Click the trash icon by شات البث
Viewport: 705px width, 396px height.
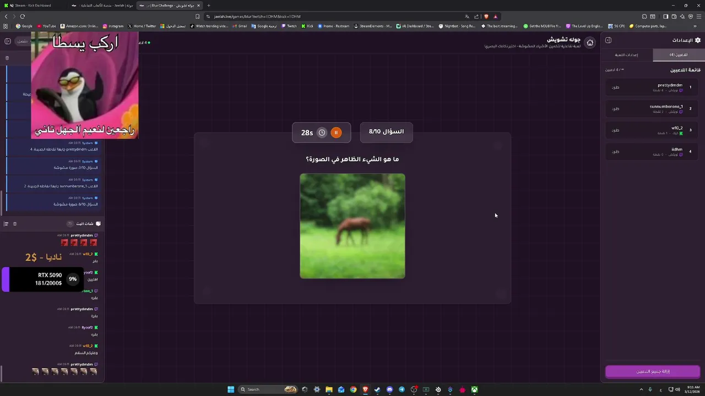tap(15, 224)
